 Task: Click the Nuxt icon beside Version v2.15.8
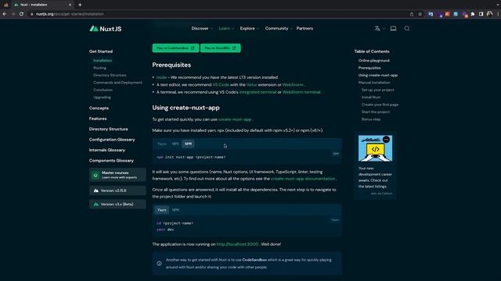pyautogui.click(x=96, y=190)
